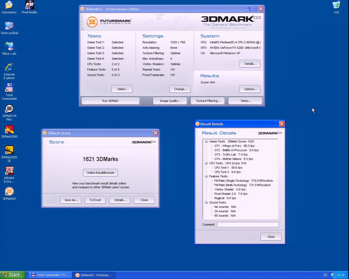Click the 1621 3DMarks score text
The image size is (349, 279).
(100, 159)
